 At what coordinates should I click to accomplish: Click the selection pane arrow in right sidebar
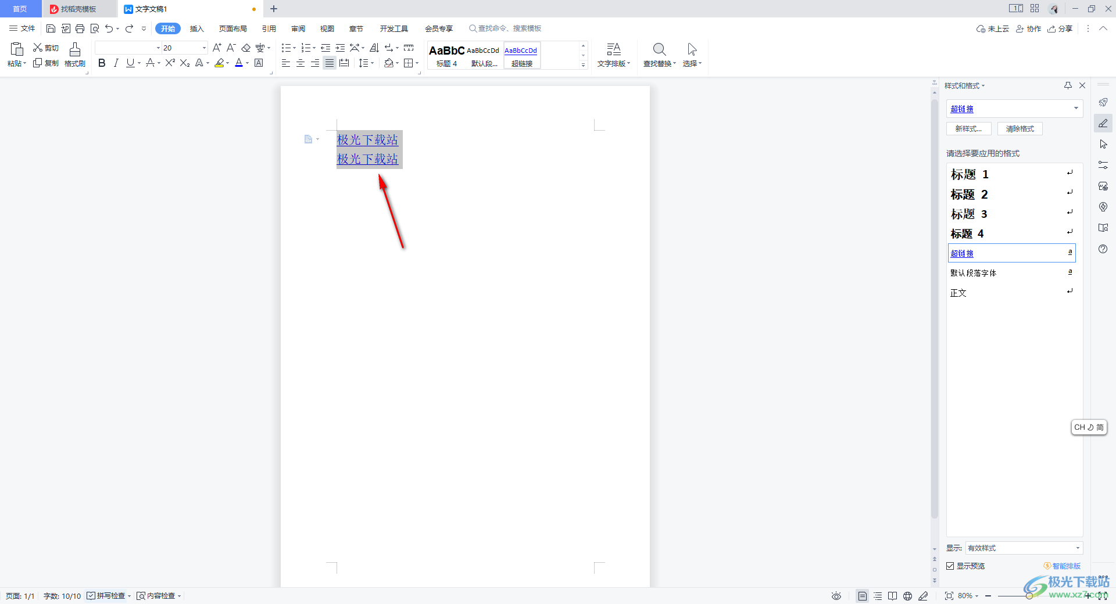click(x=1103, y=144)
